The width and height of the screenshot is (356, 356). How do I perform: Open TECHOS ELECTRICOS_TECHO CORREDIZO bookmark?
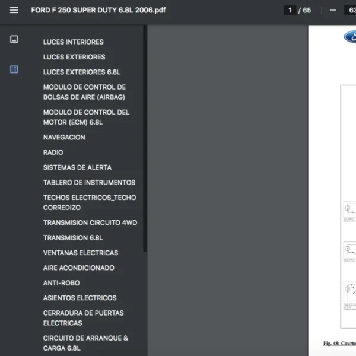click(90, 202)
